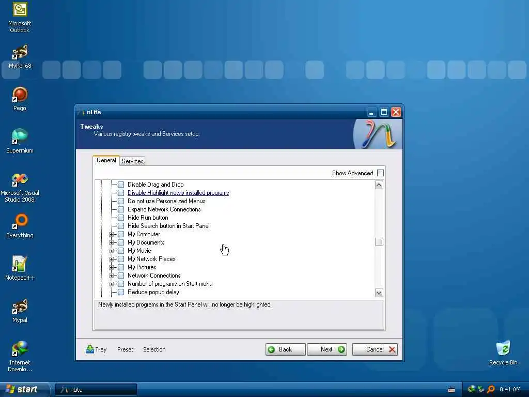
Task: Expand the Network Connections tree node
Action: click(x=112, y=276)
